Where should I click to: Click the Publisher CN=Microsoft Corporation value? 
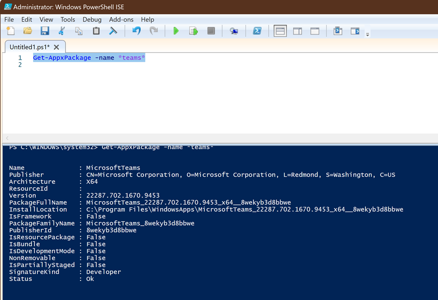coord(241,174)
